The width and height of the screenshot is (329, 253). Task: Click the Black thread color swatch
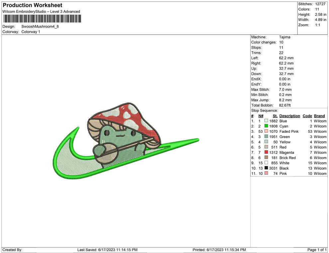click(x=266, y=168)
